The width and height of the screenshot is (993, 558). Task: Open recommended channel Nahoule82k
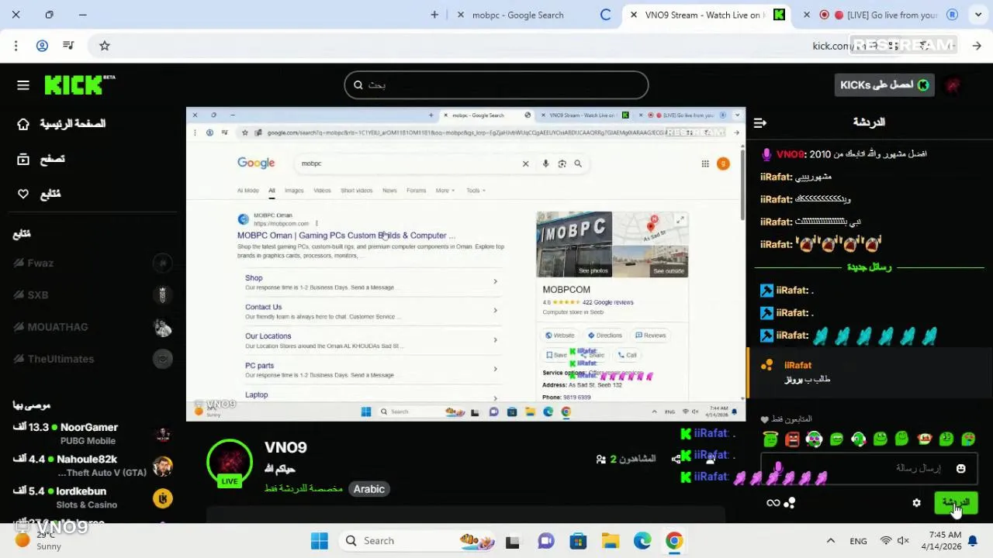tap(92, 466)
